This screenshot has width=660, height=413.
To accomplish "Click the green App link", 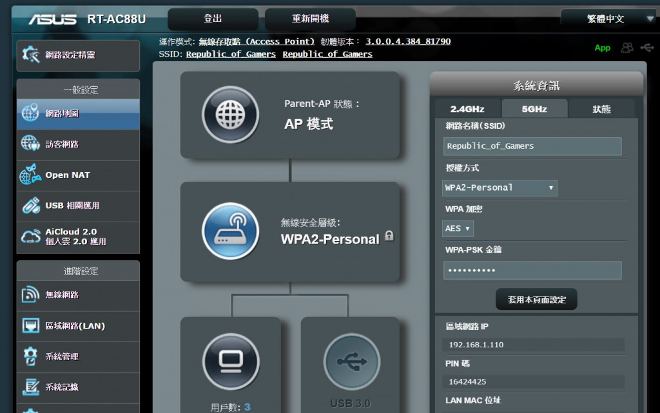I will tap(603, 48).
